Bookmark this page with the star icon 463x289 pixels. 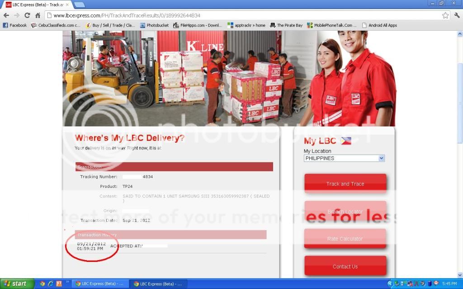(445, 15)
